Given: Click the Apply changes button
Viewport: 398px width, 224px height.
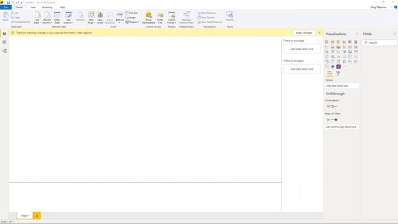Looking at the screenshot, I should (x=304, y=32).
